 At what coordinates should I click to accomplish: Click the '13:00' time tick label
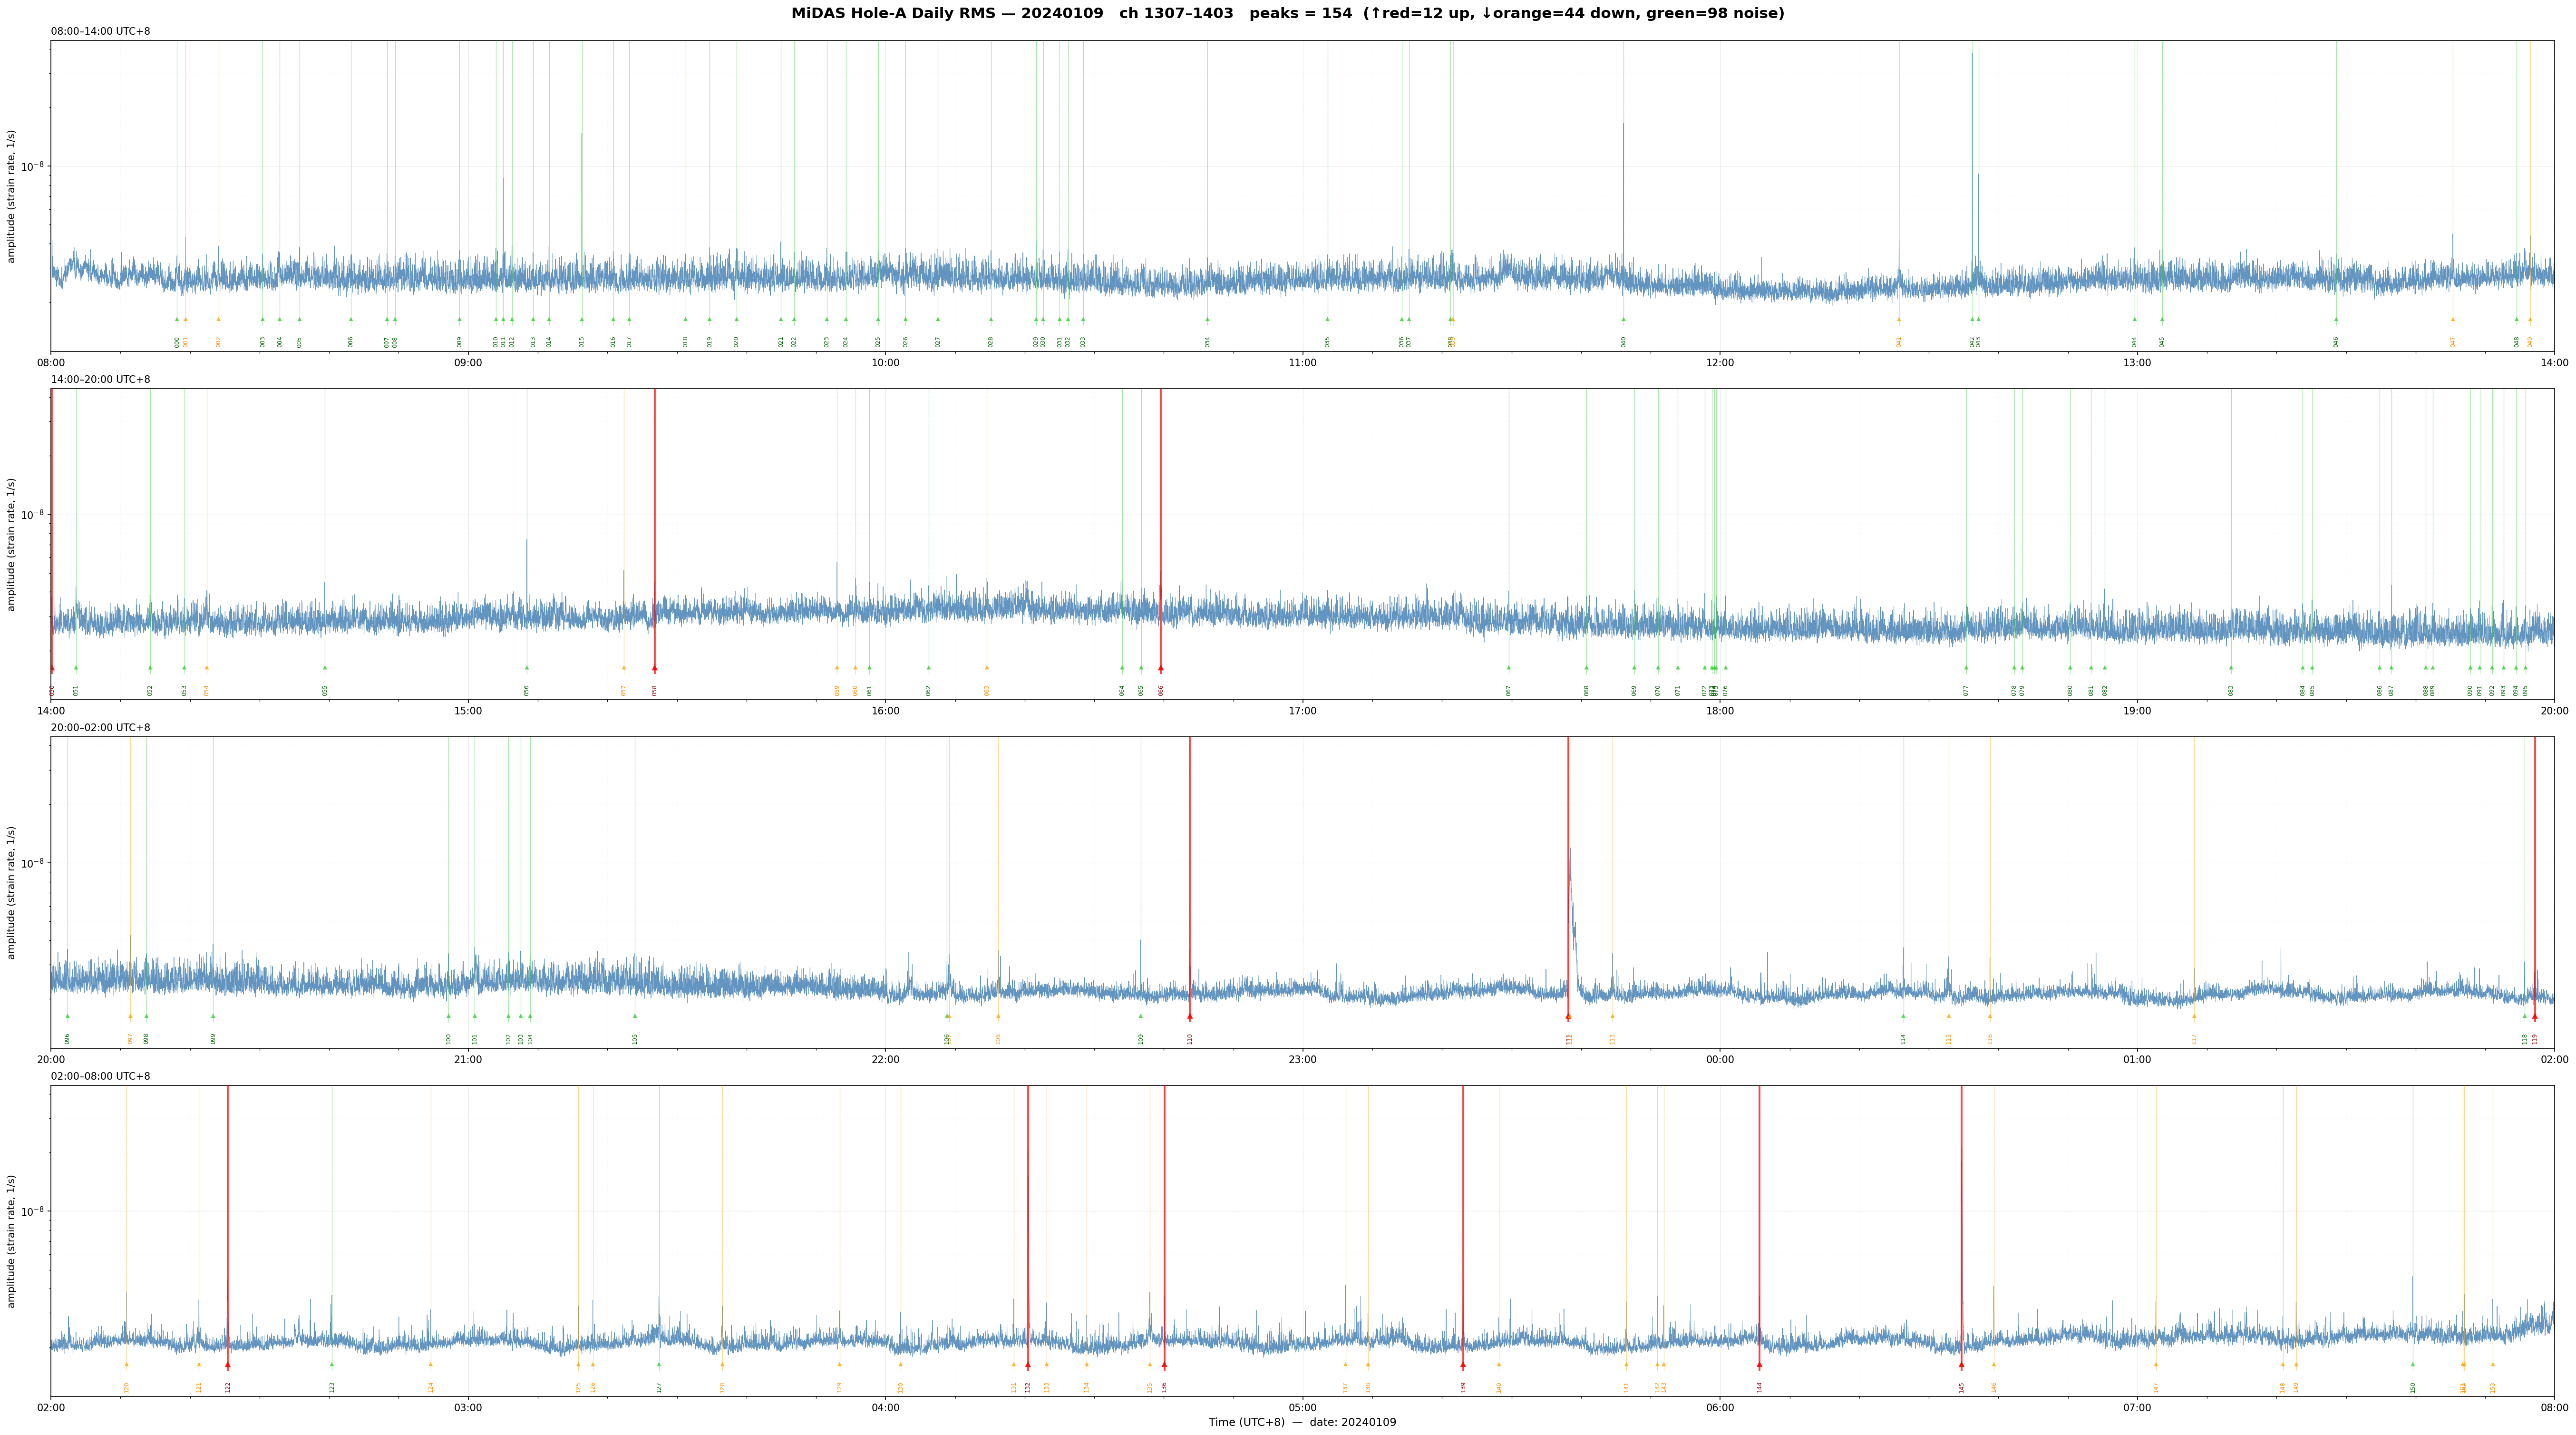(x=2137, y=362)
